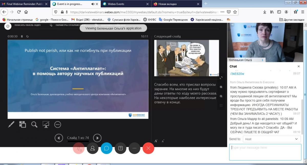Click the /3kE820w link in chat
Viewport: 307px width, 165px height.
(237, 74)
